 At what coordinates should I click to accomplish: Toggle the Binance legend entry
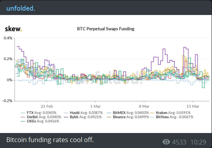coord(128,117)
